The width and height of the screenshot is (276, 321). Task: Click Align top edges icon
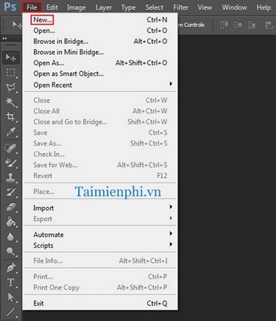[x=224, y=24]
